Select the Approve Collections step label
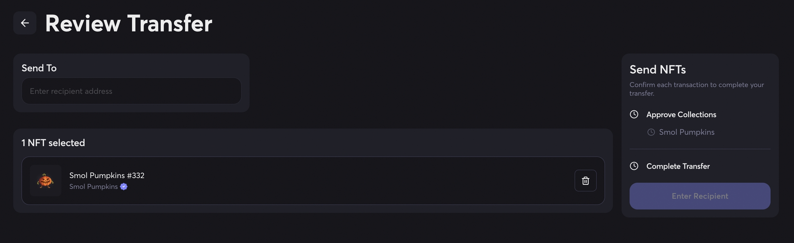This screenshot has height=243, width=794. [x=681, y=114]
